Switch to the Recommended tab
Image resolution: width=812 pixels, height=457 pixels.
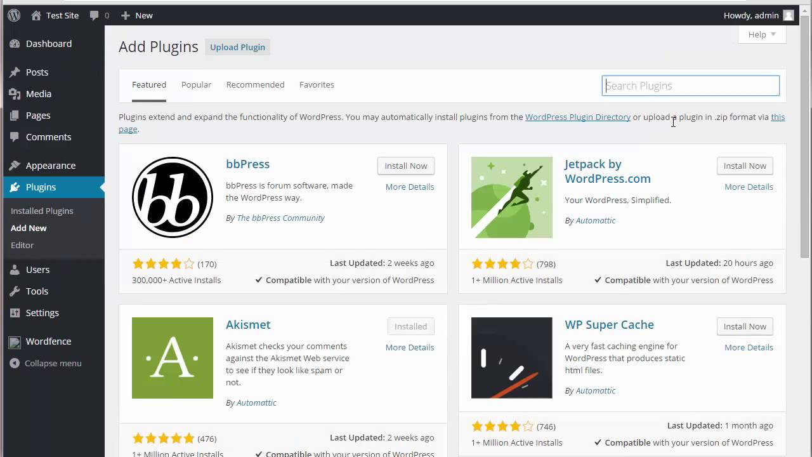(255, 84)
